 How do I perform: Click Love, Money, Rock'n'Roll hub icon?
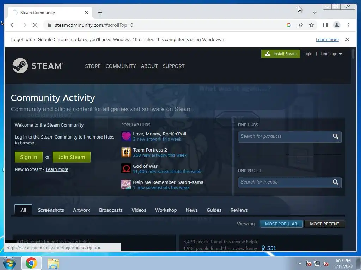click(126, 136)
